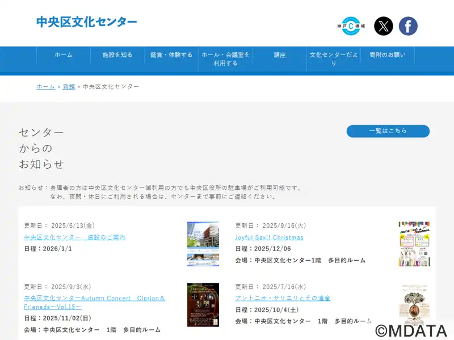
Task: Open the Joyful Sax!! Christmas link
Action: [x=270, y=237]
